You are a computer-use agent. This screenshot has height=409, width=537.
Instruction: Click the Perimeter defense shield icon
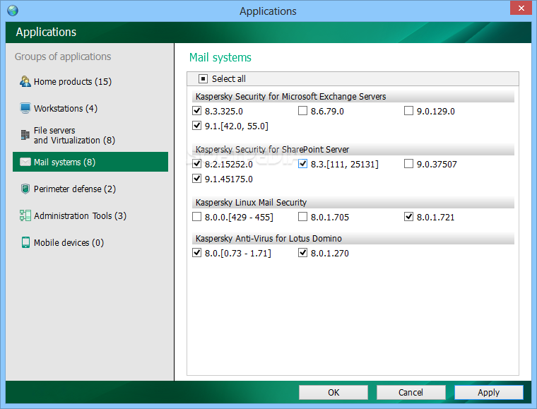pos(25,189)
